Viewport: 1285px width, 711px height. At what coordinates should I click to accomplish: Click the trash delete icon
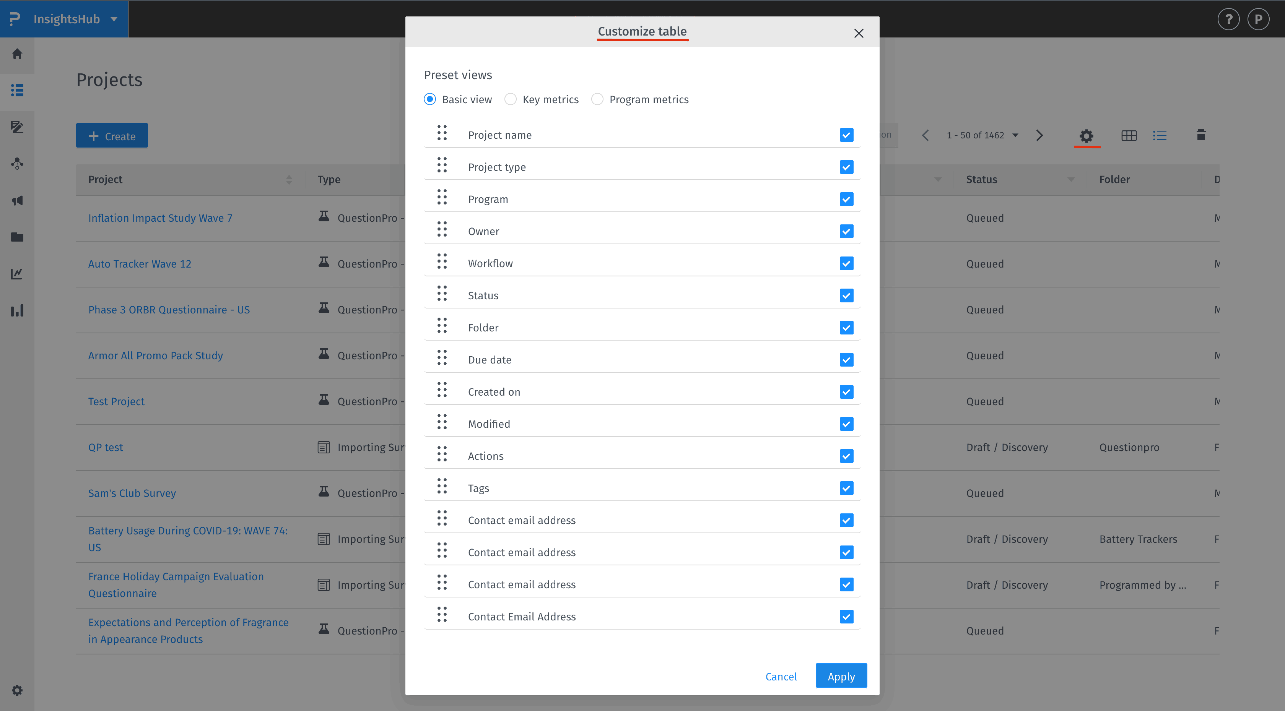tap(1201, 135)
